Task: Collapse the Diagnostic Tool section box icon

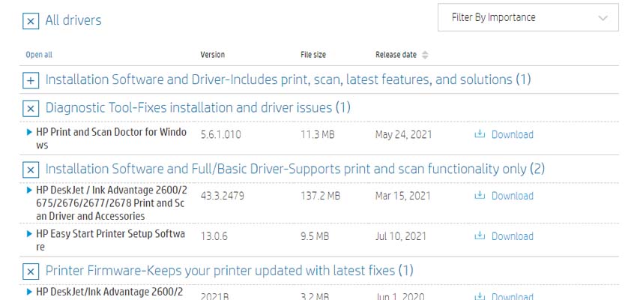Action: (x=31, y=109)
